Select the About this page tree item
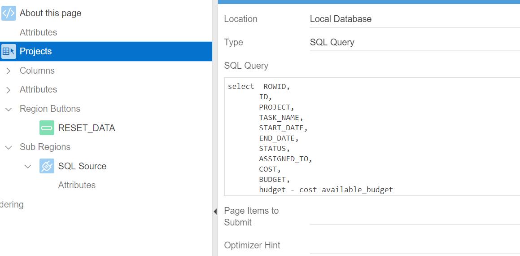This screenshot has height=256, width=520. point(50,13)
